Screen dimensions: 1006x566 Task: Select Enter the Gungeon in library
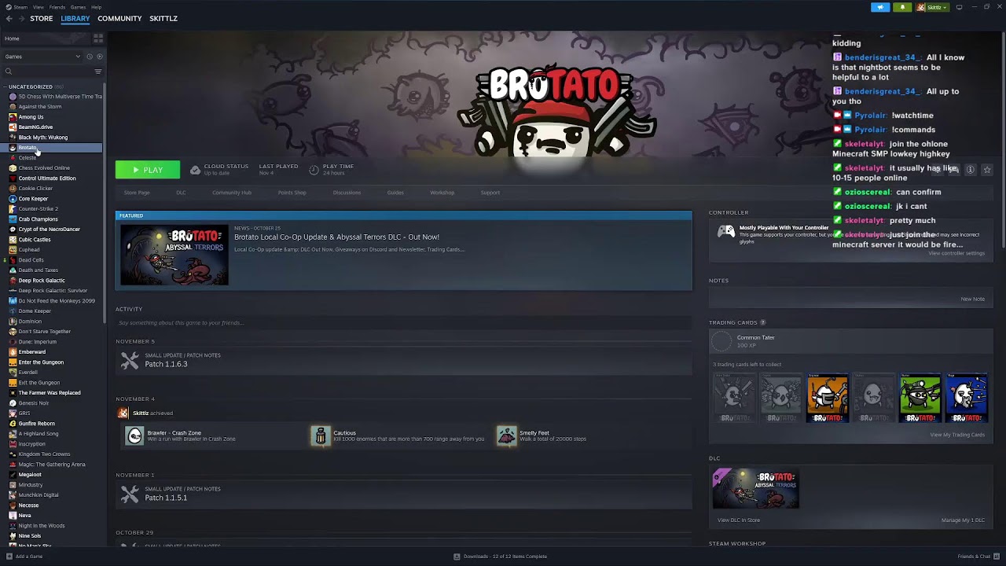click(x=41, y=362)
